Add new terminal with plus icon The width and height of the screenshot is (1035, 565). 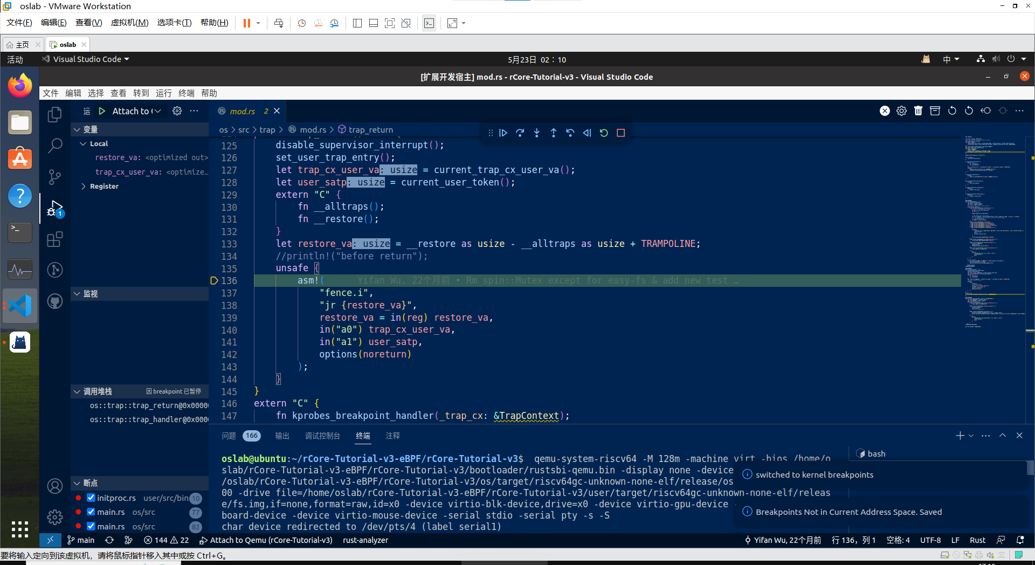pos(960,436)
